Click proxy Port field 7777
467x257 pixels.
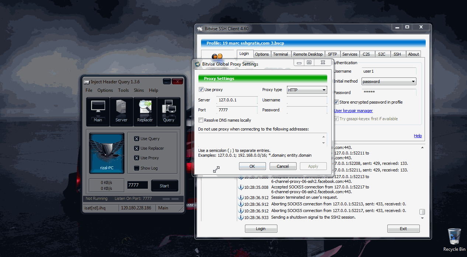coord(237,110)
